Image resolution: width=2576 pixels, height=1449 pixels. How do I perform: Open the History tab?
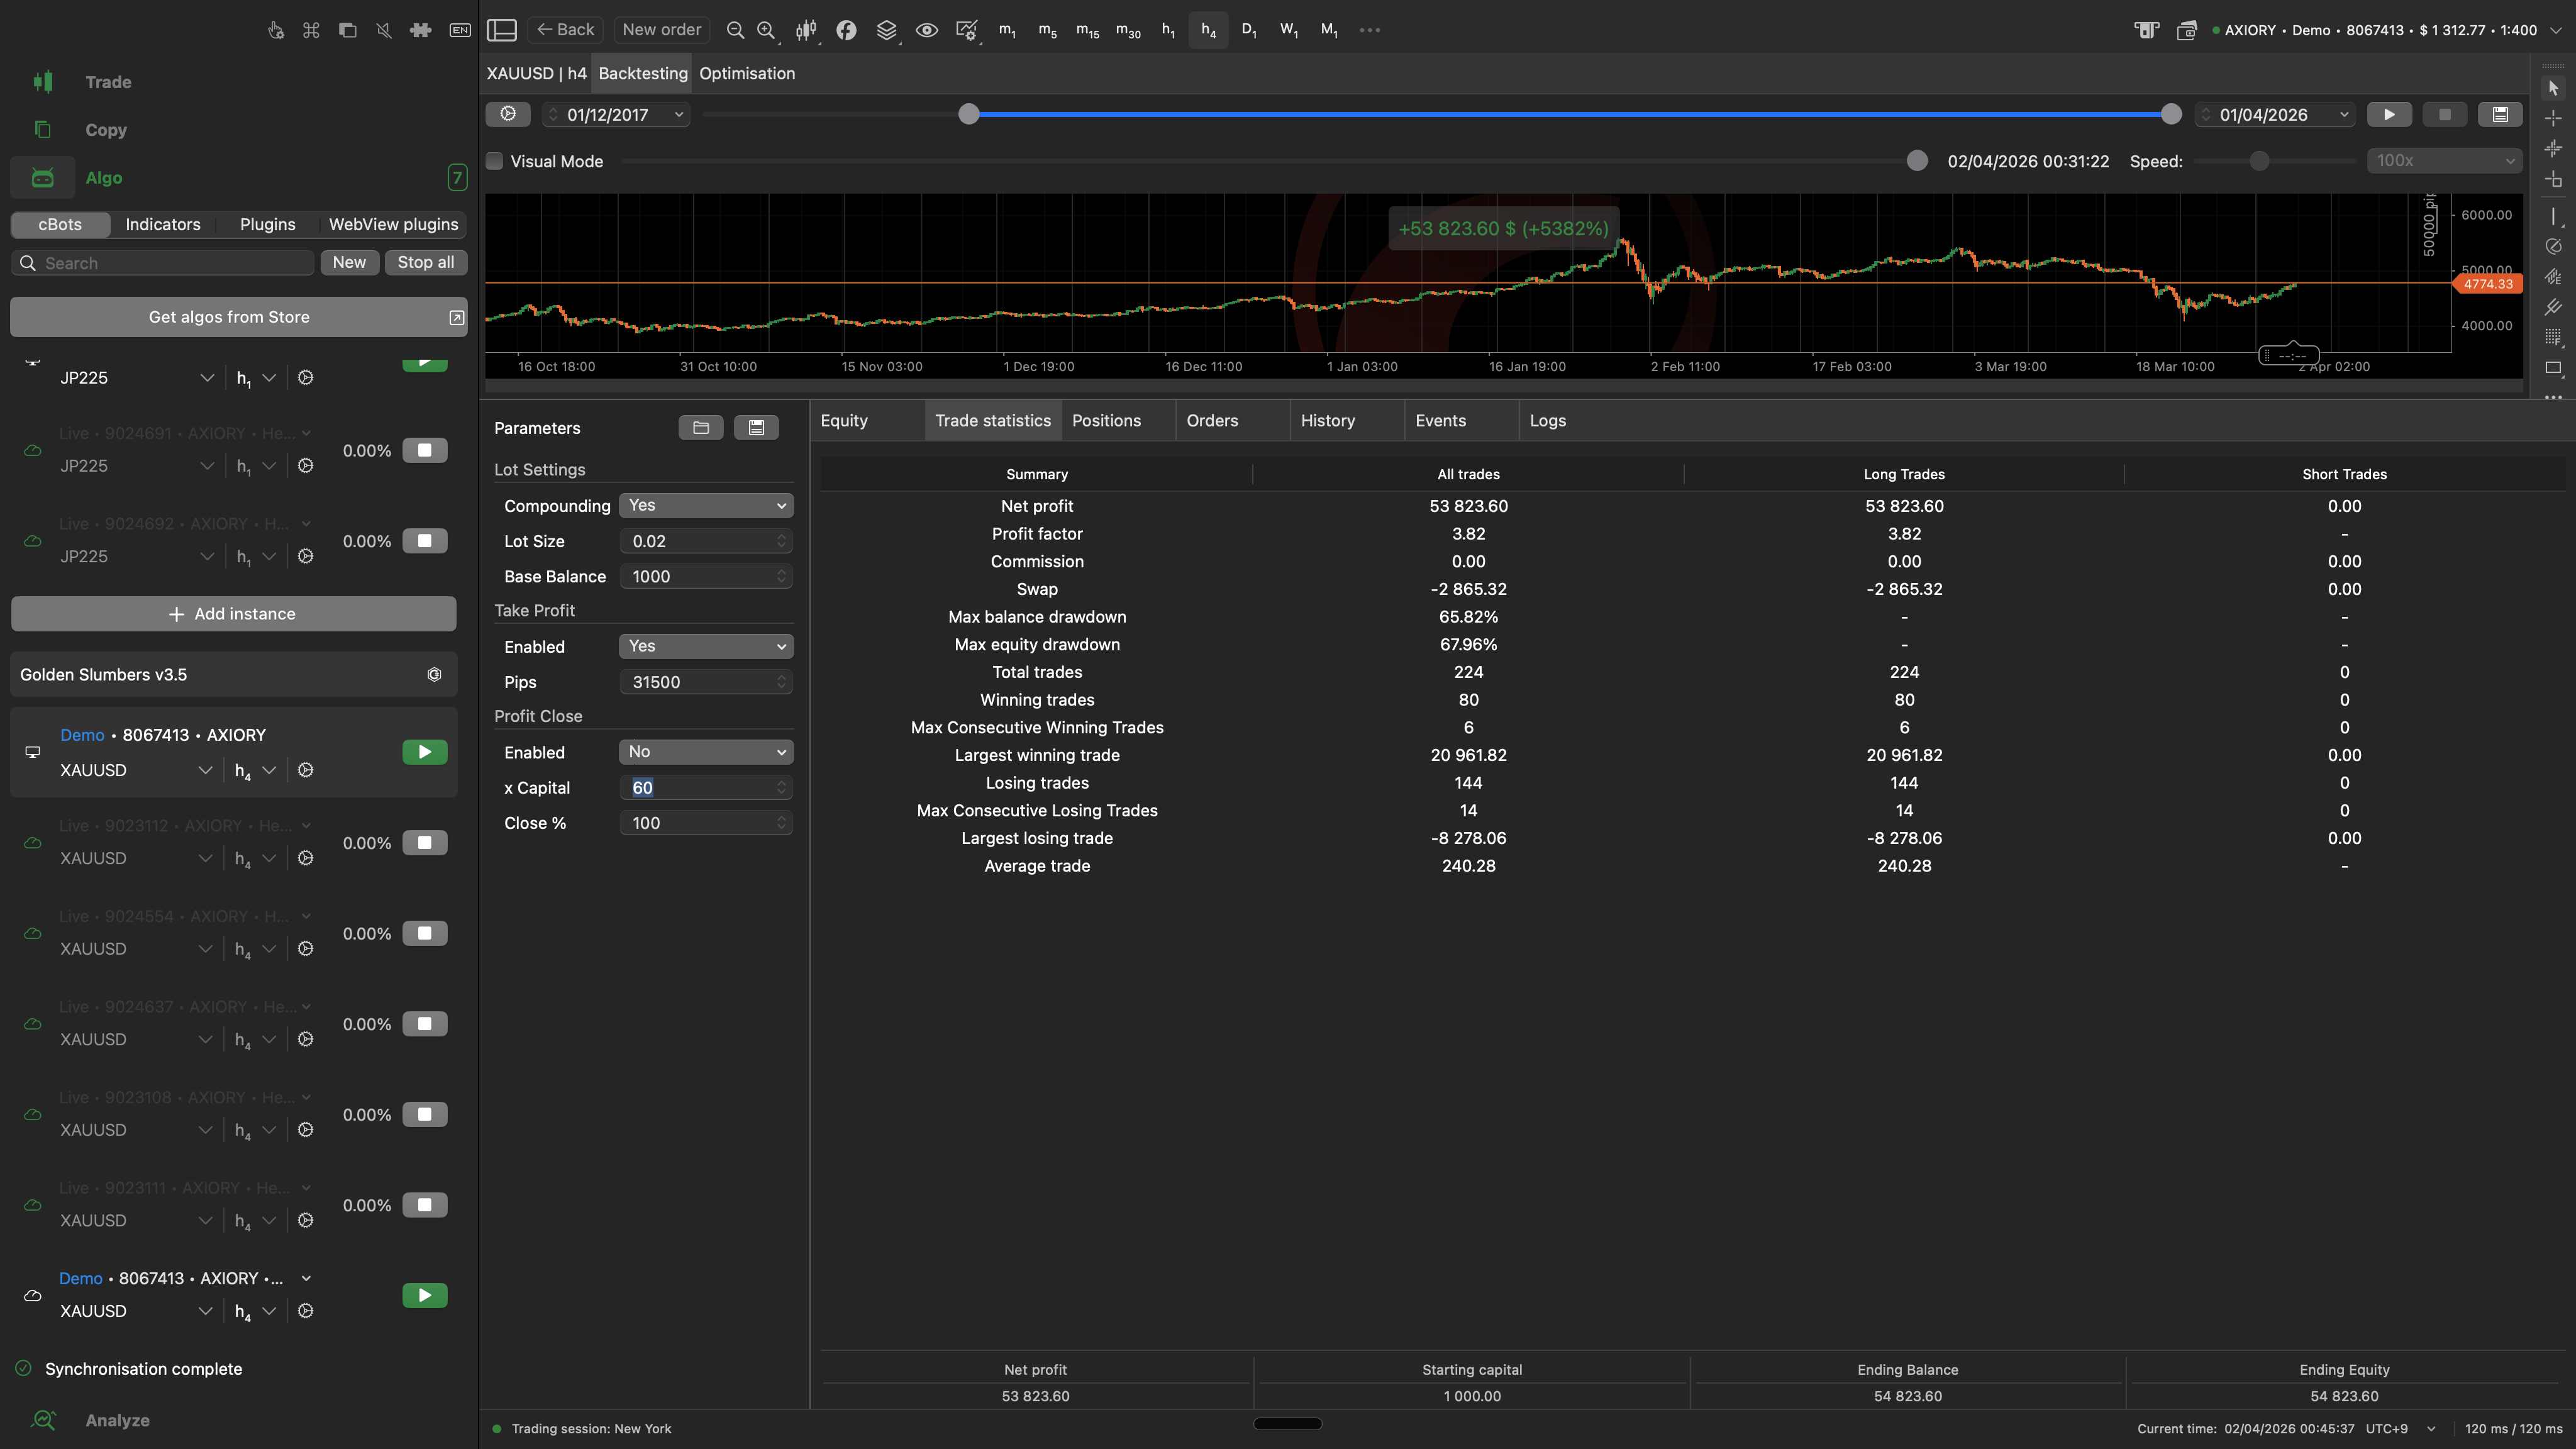coord(1327,421)
